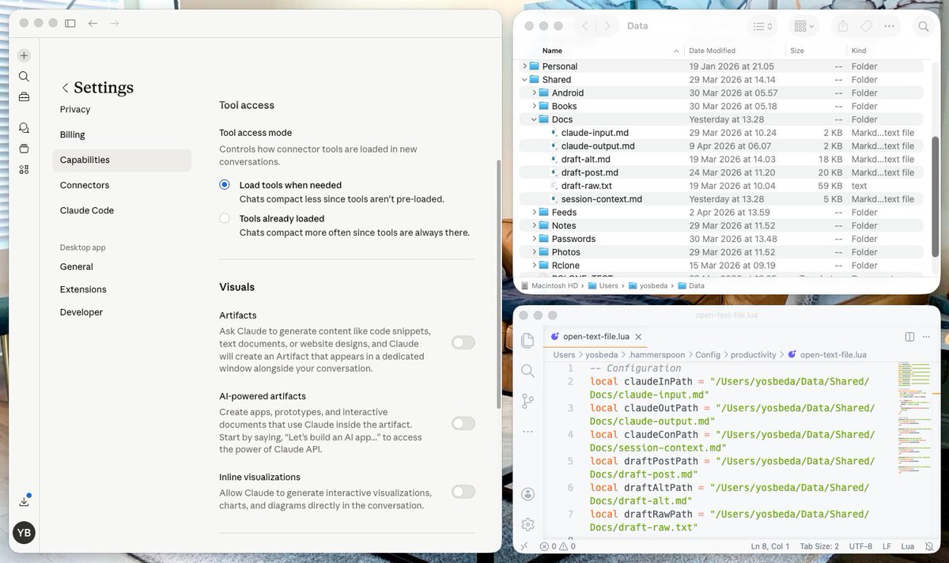
Task: Click the briefcase icon in Claude's sidebar
Action: click(x=24, y=97)
